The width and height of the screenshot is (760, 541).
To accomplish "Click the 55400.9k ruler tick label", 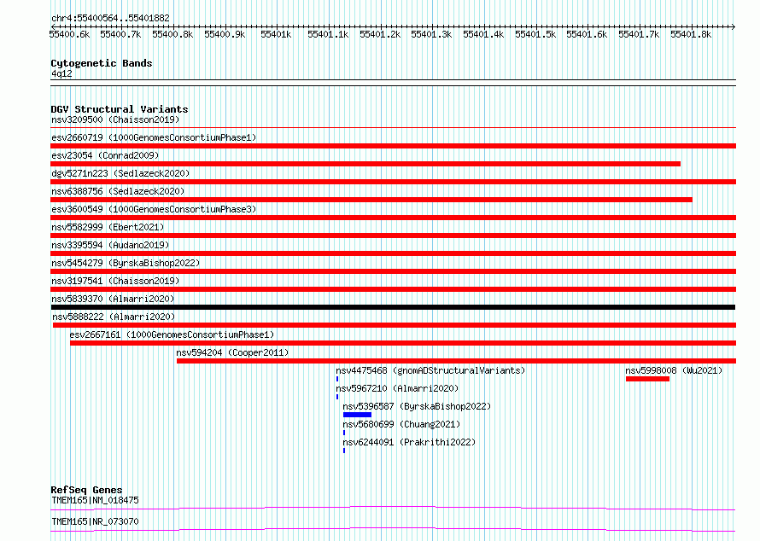I will (x=225, y=34).
